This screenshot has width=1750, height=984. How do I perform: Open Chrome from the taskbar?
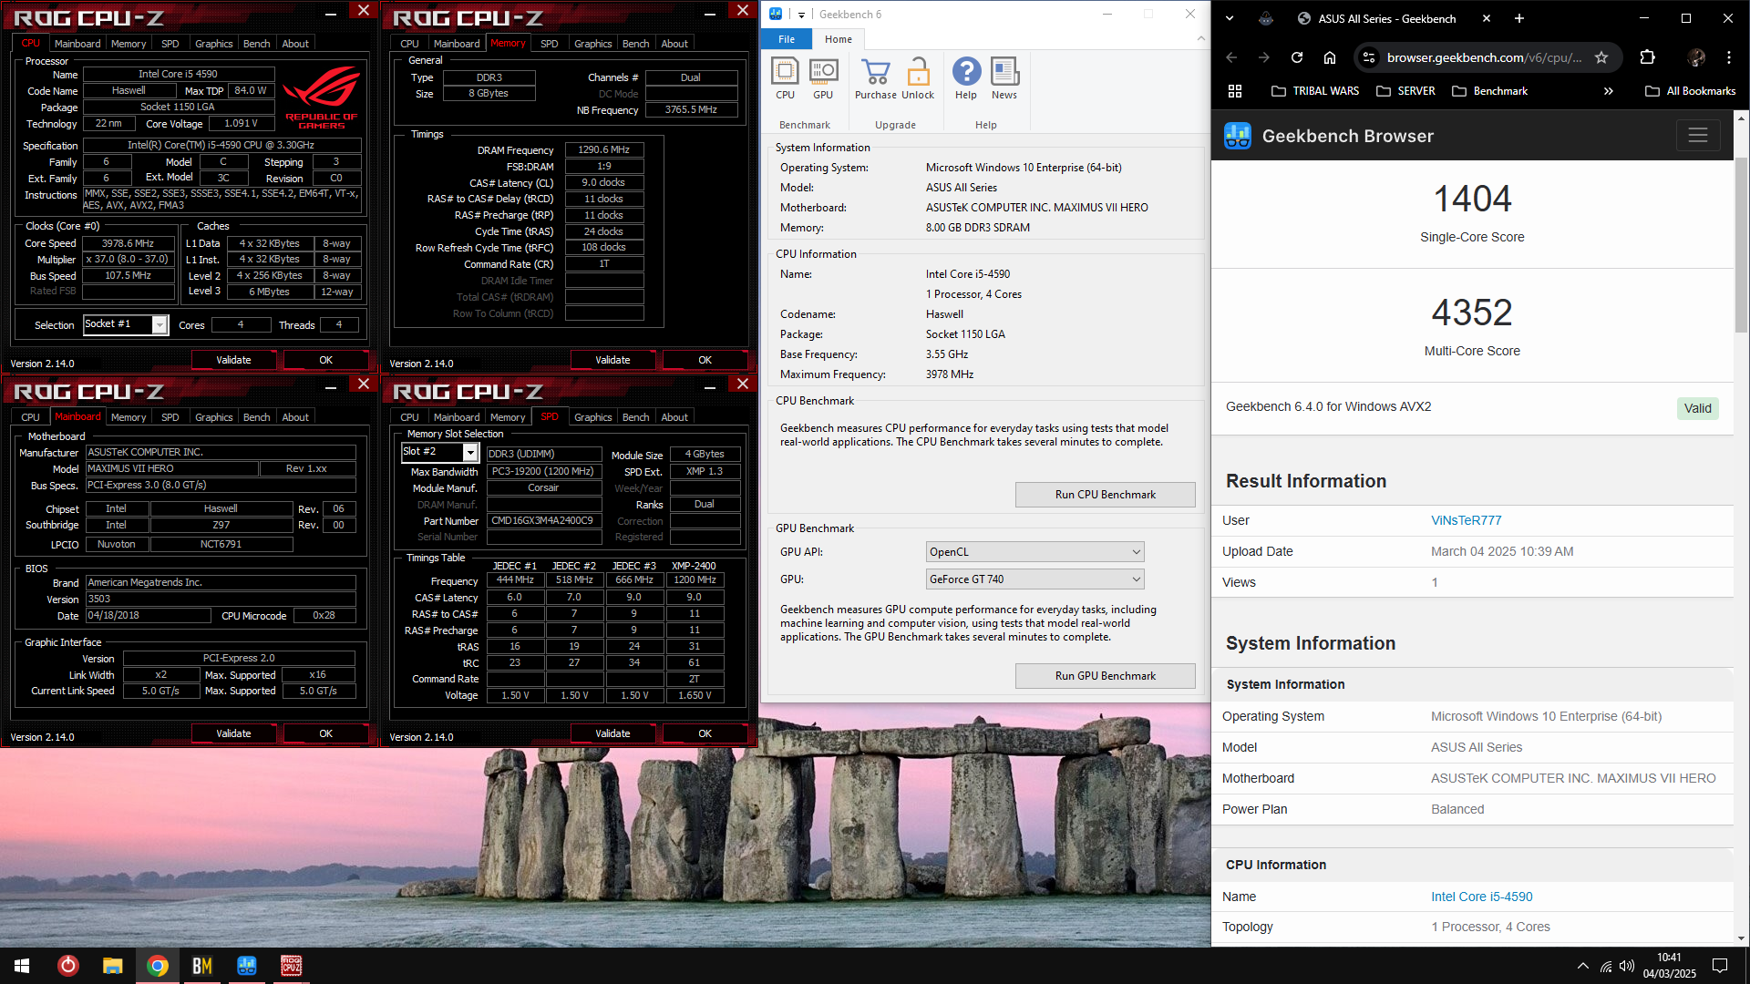(x=158, y=966)
